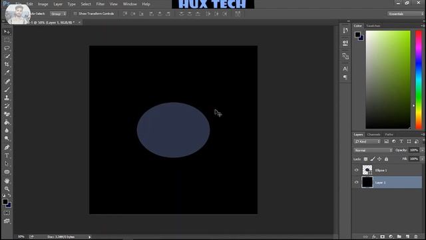Screen dimensions: 426x240
Task: Open the Normal blend mode dropdown
Action: [373, 150]
